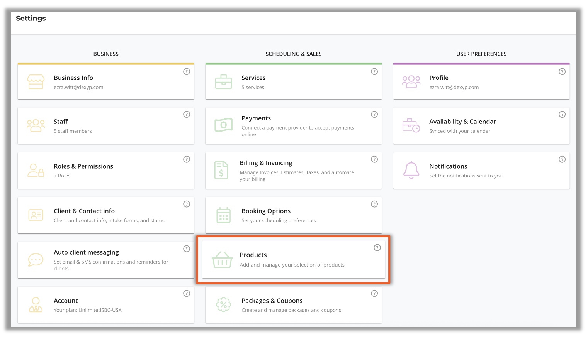This screenshot has width=588, height=338.
Task: Click the chat bubble Auto client messaging icon
Action: tap(36, 260)
